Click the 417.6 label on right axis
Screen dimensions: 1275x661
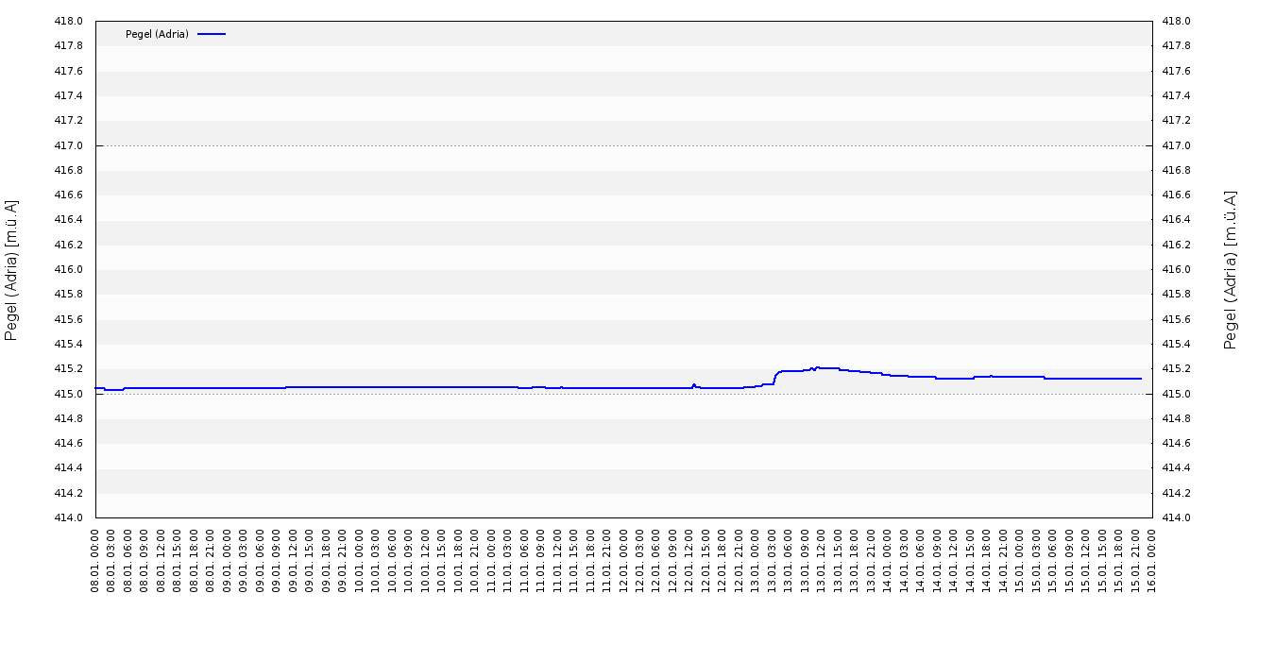click(1176, 71)
